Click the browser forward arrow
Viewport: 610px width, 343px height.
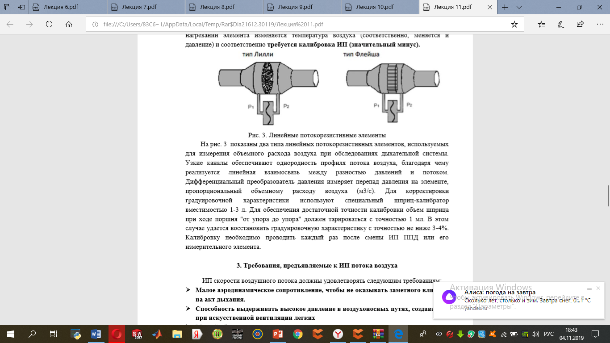tap(29, 25)
